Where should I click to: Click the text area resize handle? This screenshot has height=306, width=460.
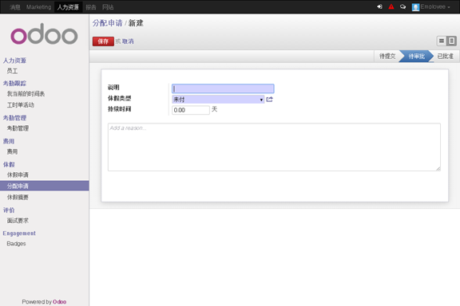point(438,168)
